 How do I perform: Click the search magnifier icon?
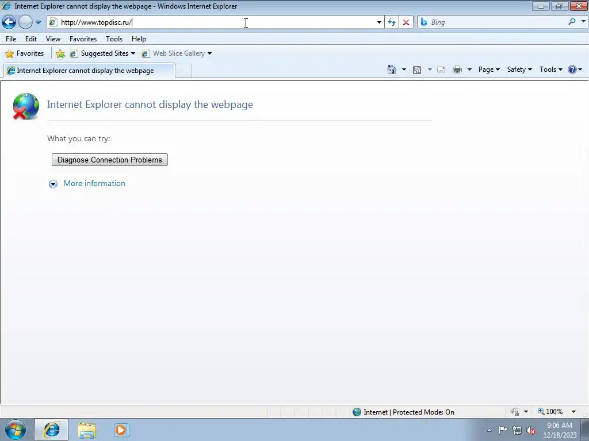point(572,22)
